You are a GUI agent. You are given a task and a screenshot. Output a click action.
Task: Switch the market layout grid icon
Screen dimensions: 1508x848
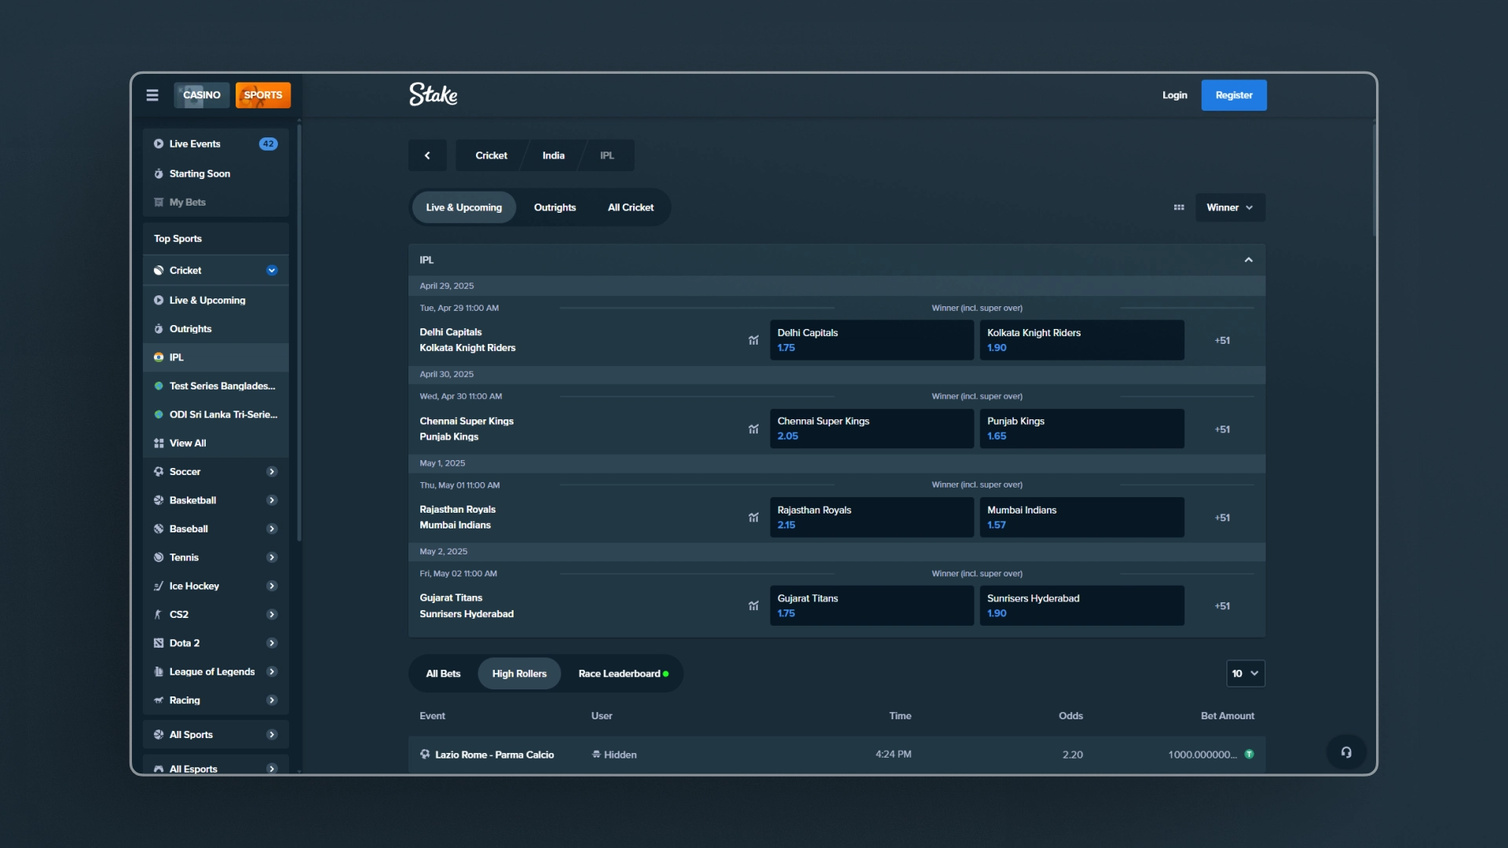coord(1179,207)
